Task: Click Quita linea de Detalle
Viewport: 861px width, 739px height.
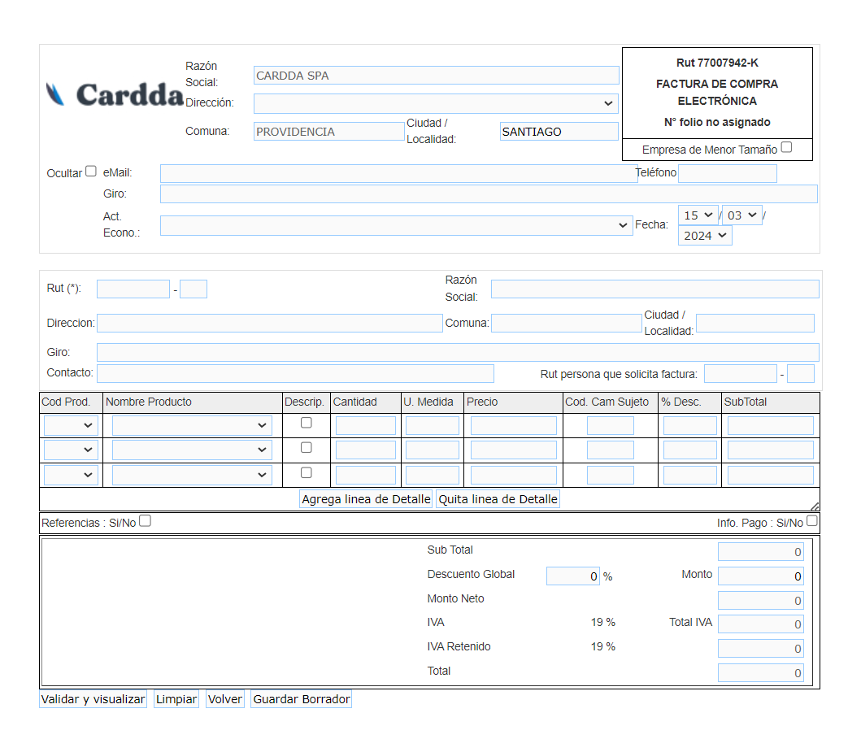Action: (498, 499)
